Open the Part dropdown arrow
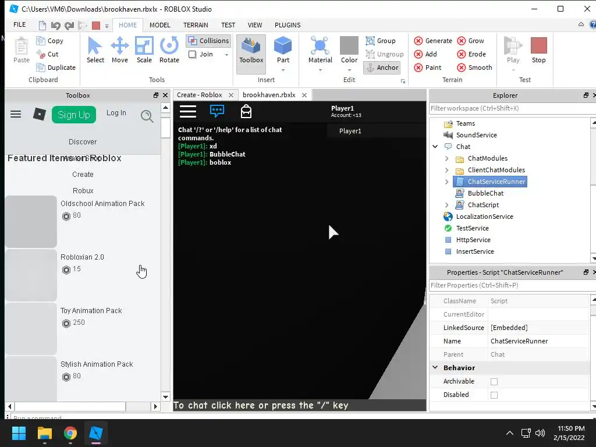This screenshot has width=596, height=447. [283, 70]
